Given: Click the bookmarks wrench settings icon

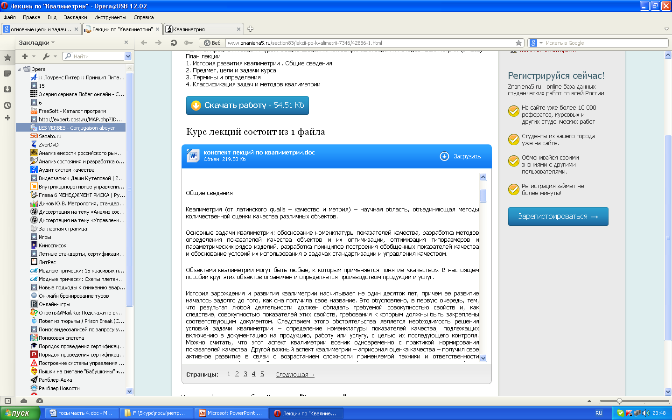Looking at the screenshot, I should point(46,56).
